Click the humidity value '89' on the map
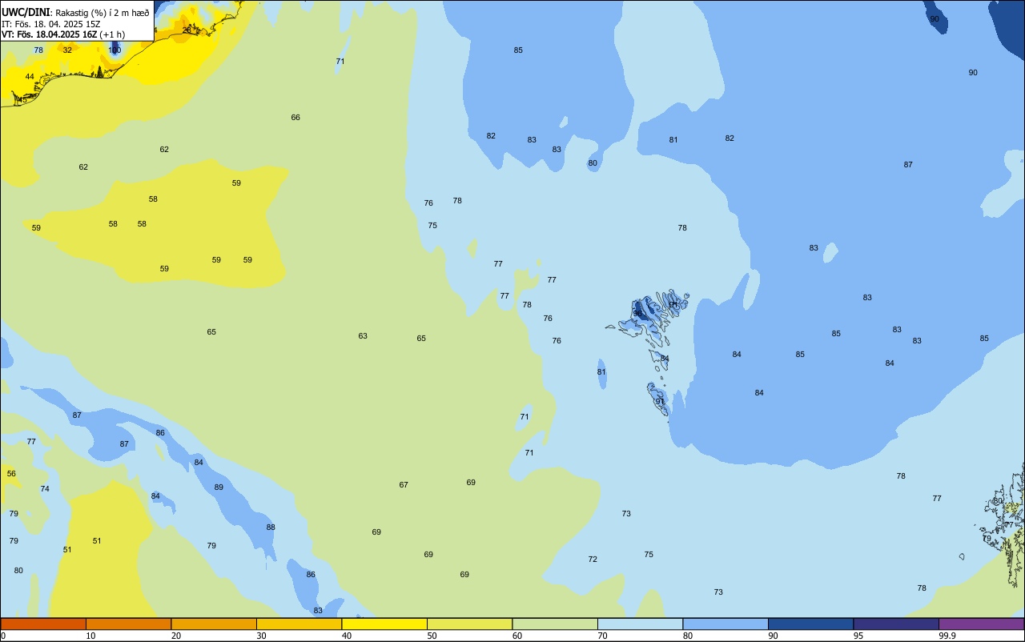 tap(219, 488)
